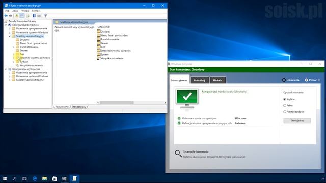Select Wszystkie ustawienia in the left tree
326x183 pixels.
point(31,66)
